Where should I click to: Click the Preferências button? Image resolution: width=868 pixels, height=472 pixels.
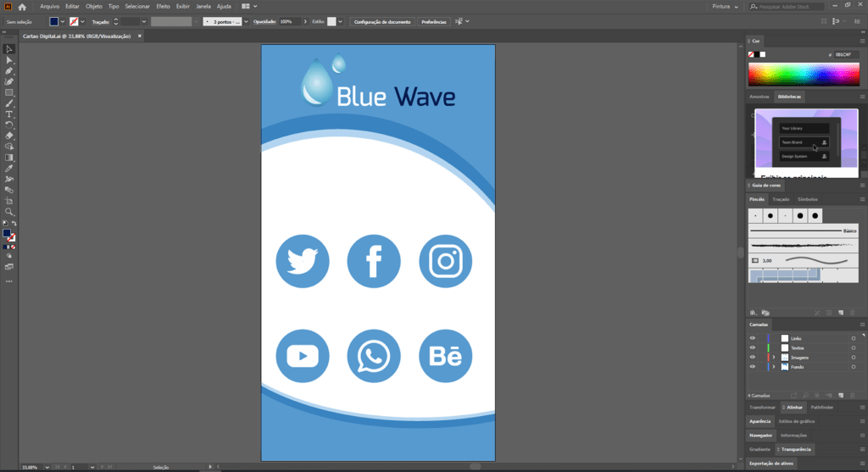coord(433,21)
